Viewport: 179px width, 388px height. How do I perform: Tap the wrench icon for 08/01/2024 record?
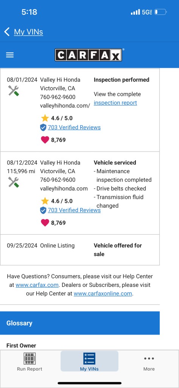pyautogui.click(x=14, y=91)
